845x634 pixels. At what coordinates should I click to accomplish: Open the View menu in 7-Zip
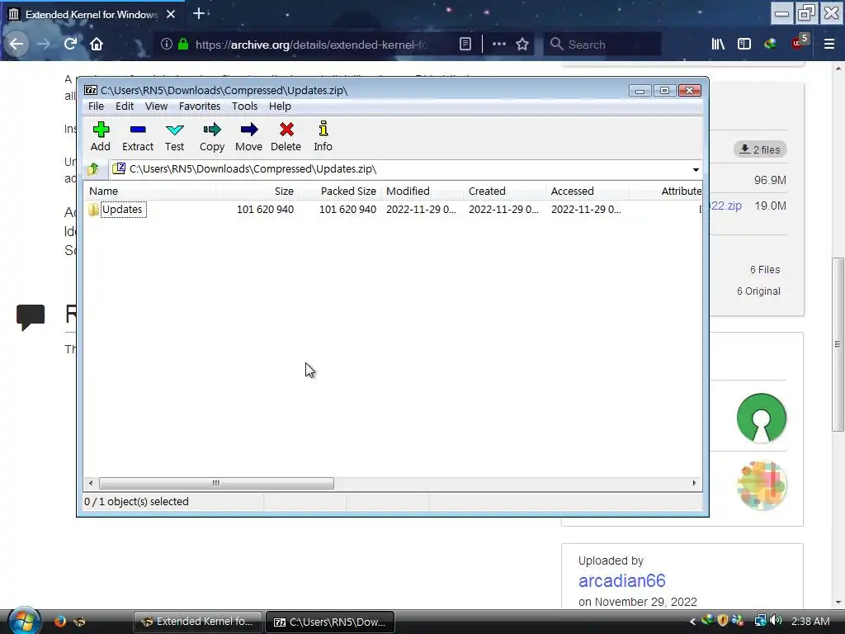tap(156, 106)
